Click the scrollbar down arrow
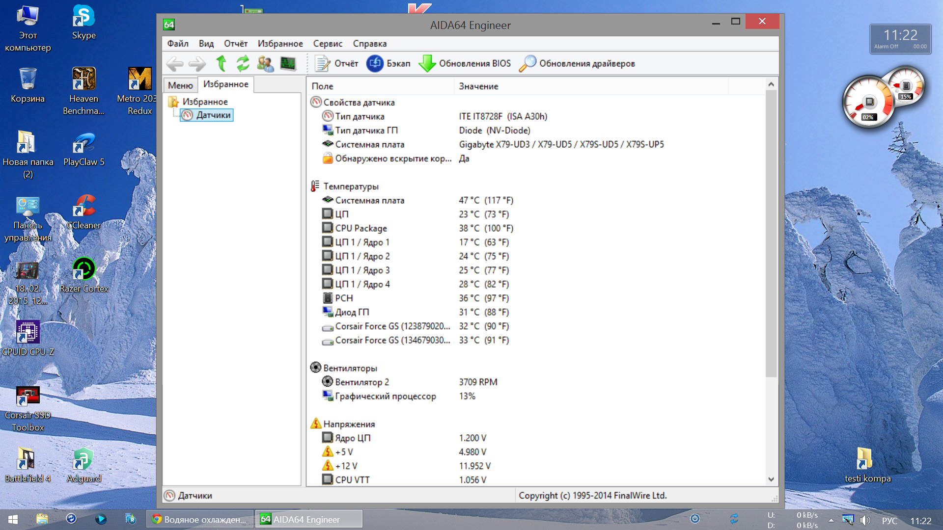 771,479
